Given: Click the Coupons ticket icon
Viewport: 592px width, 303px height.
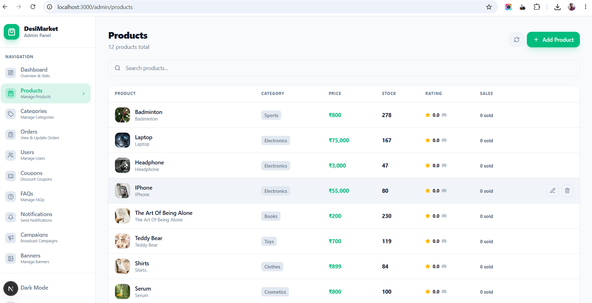Looking at the screenshot, I should [11, 176].
